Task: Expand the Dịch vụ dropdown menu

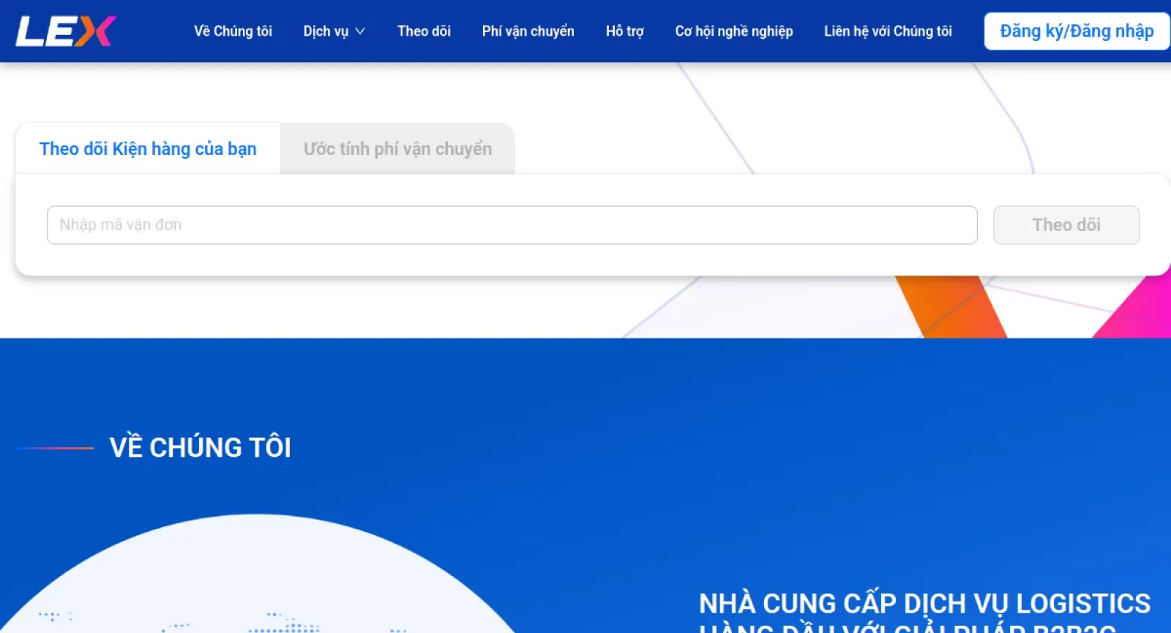Action: [x=334, y=31]
